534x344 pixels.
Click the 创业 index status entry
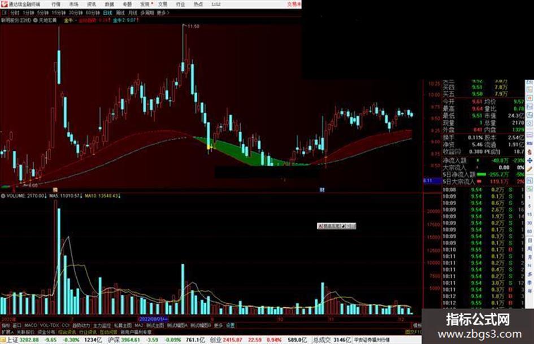[259, 340]
